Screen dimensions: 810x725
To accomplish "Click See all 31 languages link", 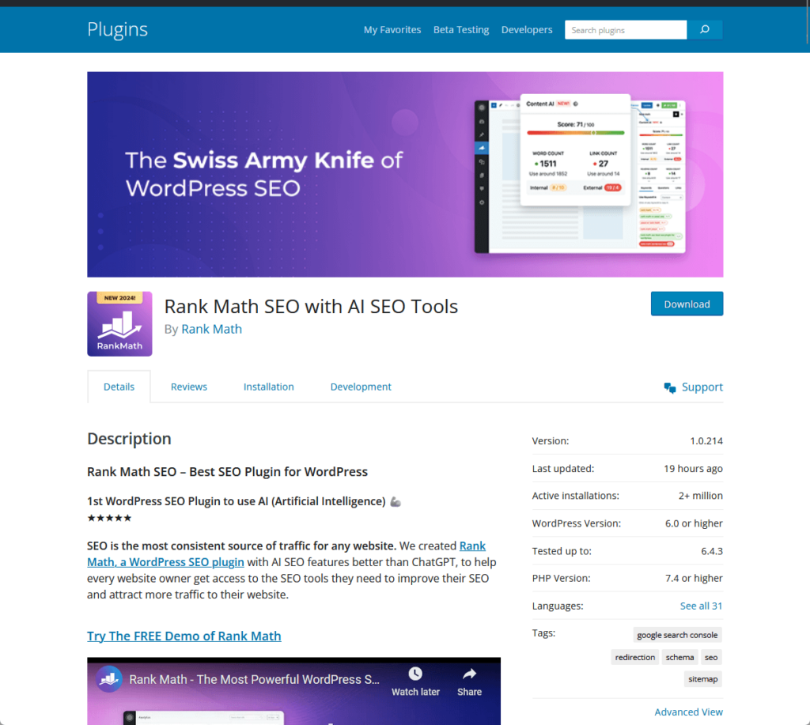I will pyautogui.click(x=701, y=606).
